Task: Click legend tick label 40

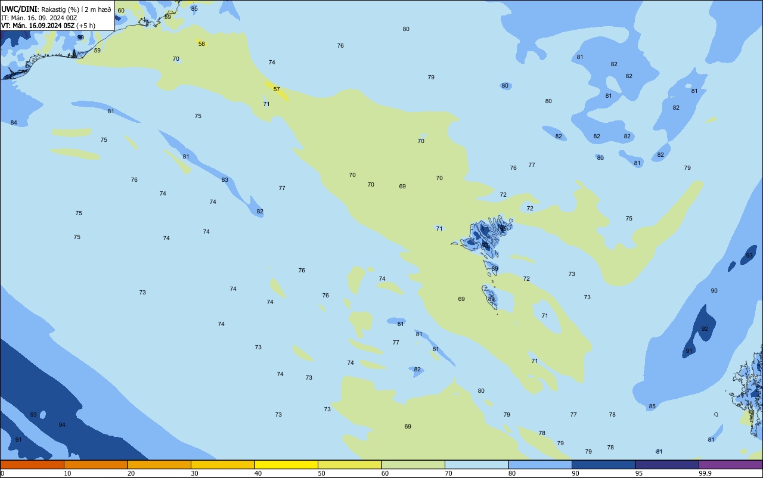Action: [258, 473]
